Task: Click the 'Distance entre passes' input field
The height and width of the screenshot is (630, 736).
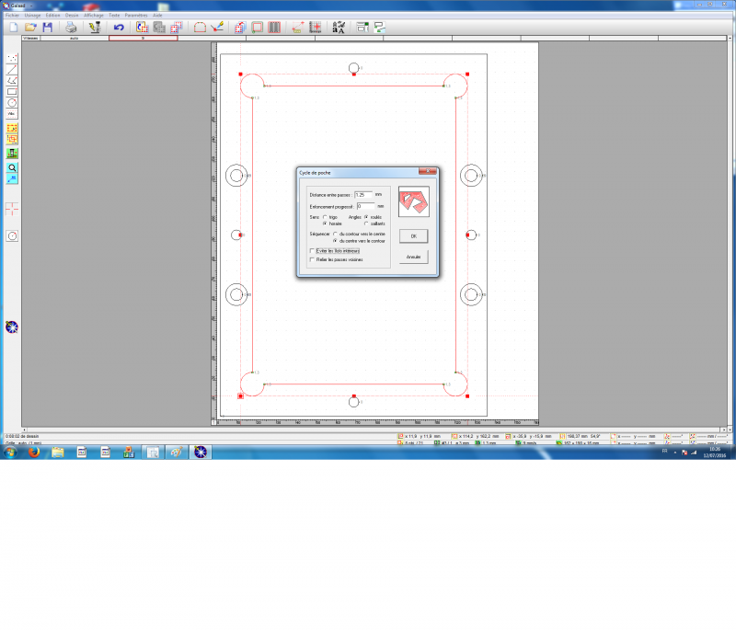Action: point(363,194)
